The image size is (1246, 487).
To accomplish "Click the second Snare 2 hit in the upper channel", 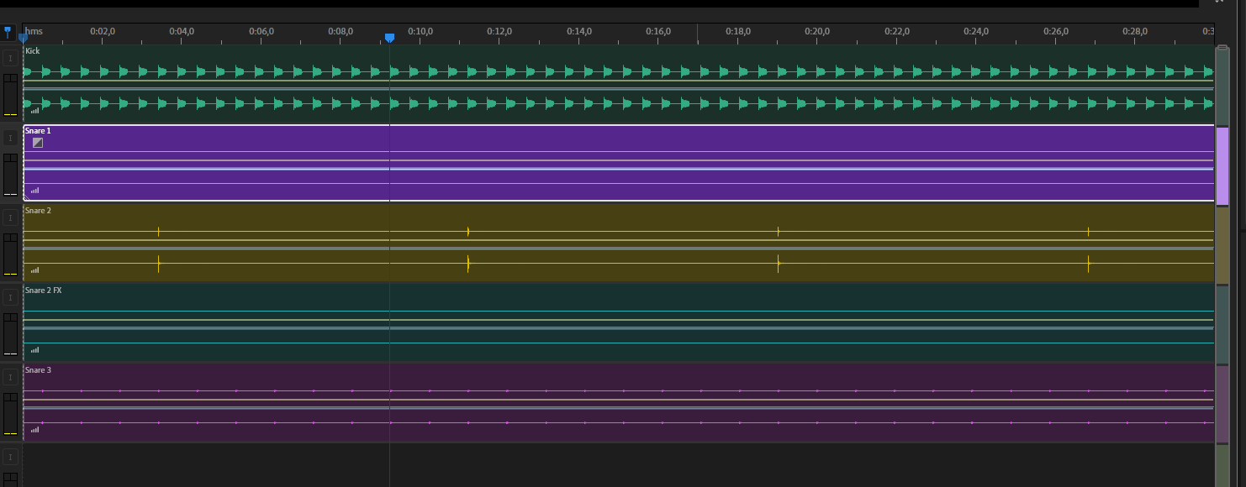I will (x=468, y=232).
